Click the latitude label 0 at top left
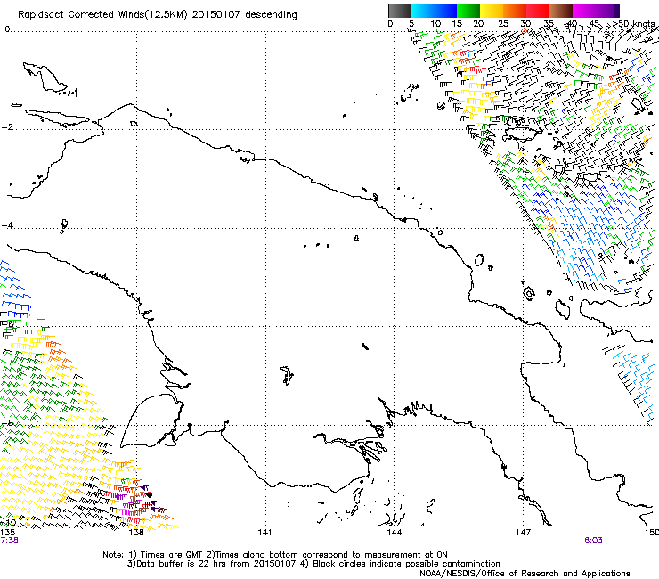Screen dimensions: 659x579 7,29
